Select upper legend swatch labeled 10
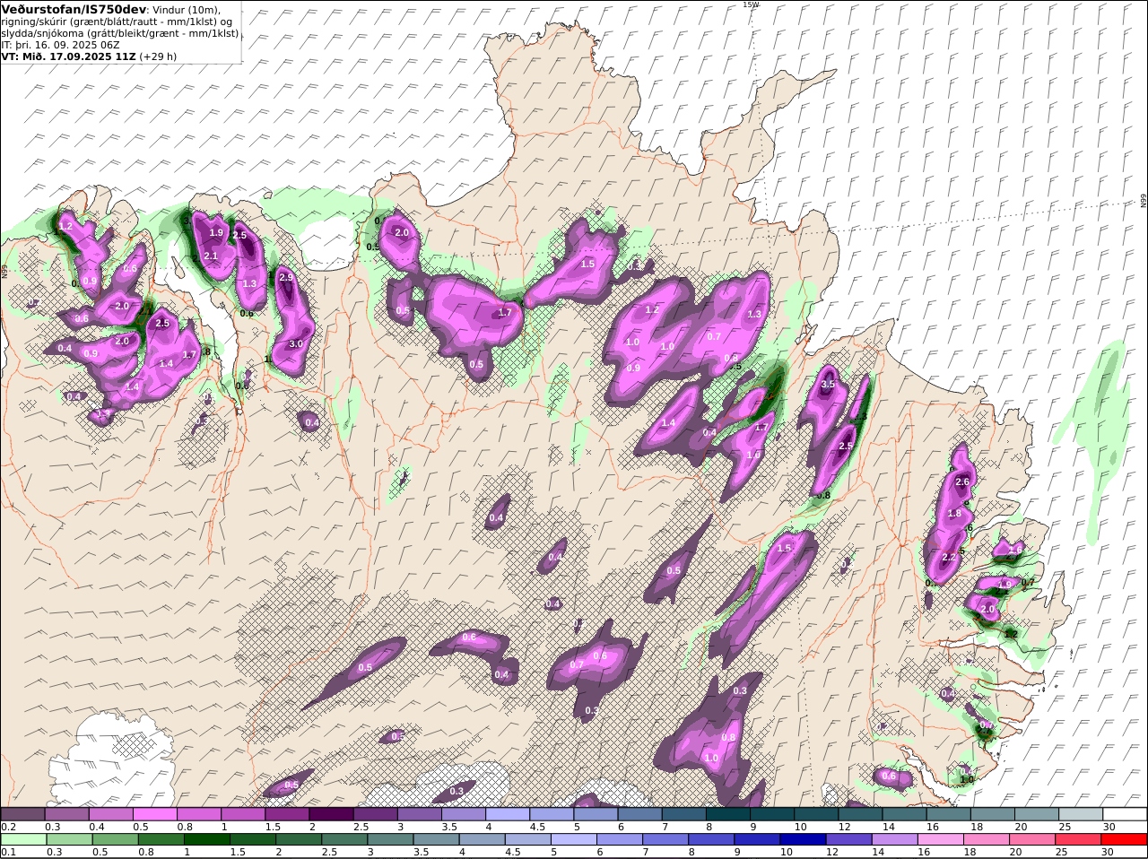 (815, 814)
